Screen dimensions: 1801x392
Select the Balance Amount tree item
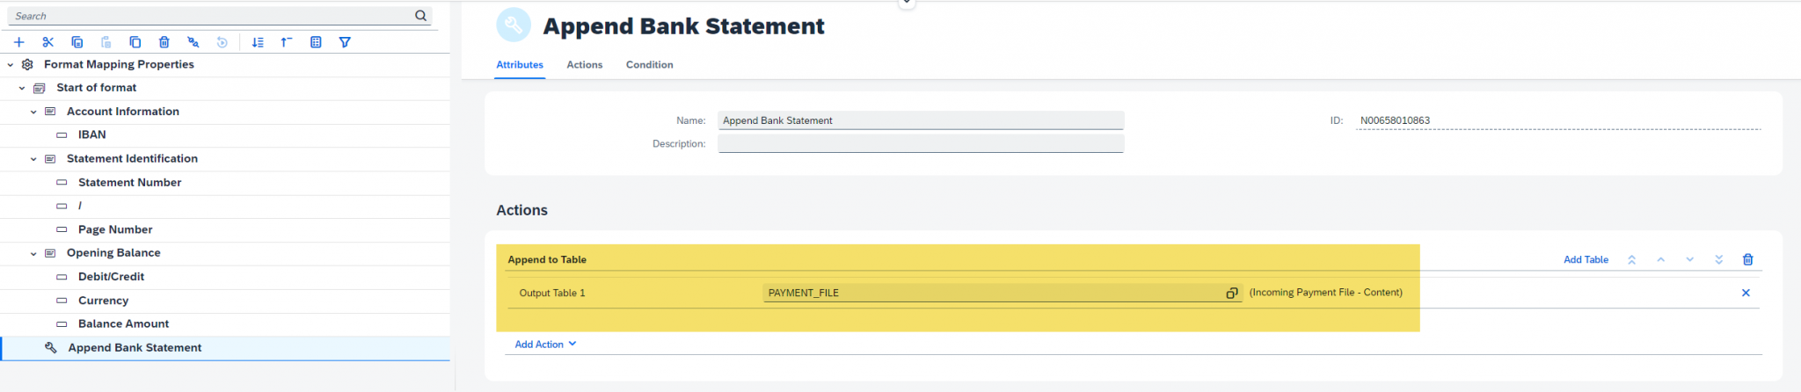[x=123, y=324]
